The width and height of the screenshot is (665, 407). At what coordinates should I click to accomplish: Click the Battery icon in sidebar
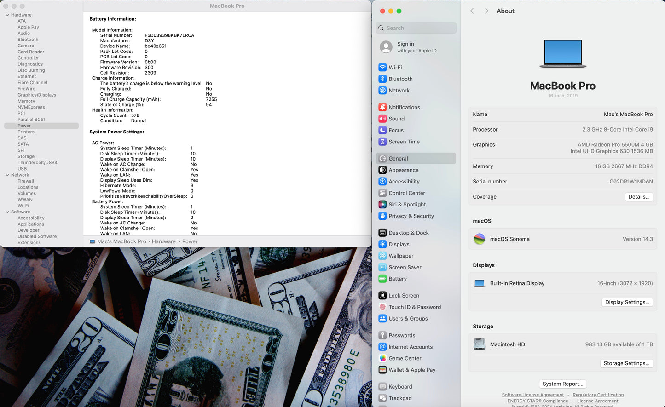pos(382,279)
